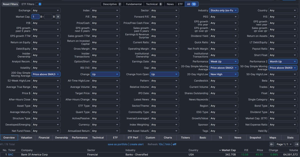
Task: Click the Reset Filters button
Action: click(10, 4)
